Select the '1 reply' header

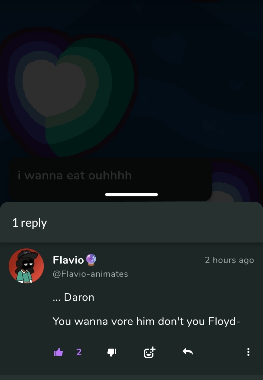pyautogui.click(x=30, y=223)
